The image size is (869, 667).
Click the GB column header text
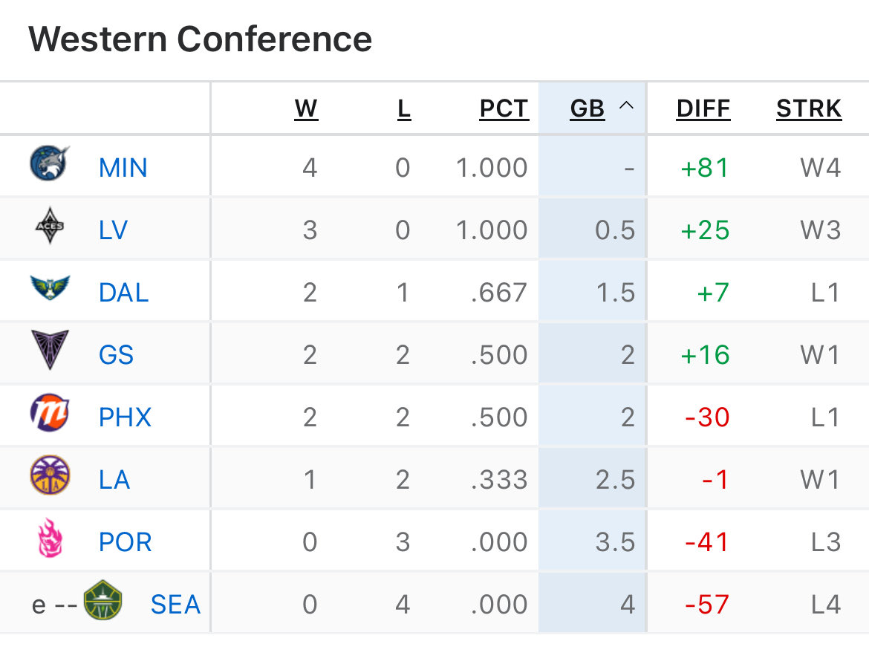[587, 108]
